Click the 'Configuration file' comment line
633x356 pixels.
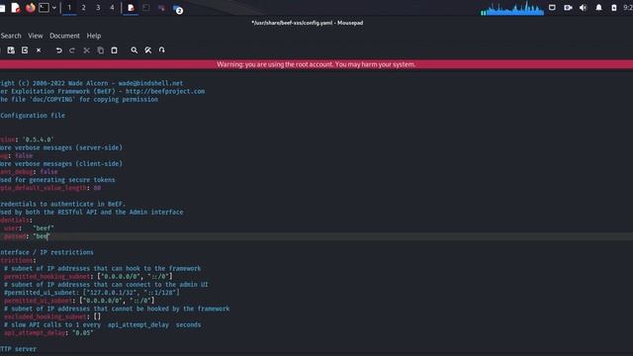pos(33,116)
